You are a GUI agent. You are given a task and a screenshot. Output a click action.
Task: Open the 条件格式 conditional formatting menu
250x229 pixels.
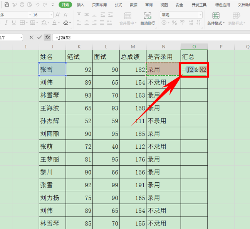click(x=216, y=19)
